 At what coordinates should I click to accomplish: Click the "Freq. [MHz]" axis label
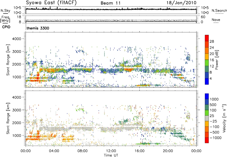pyautogui.click(x=5, y=19)
